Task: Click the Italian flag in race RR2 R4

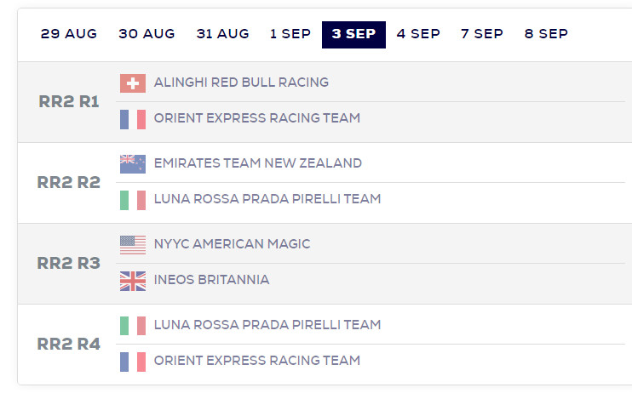Action: (133, 326)
